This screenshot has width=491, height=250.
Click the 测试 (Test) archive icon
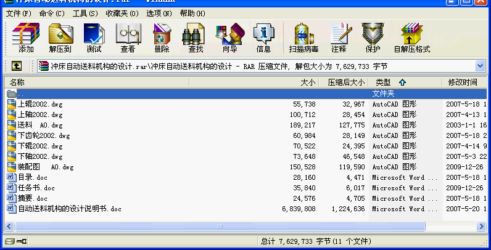94,36
